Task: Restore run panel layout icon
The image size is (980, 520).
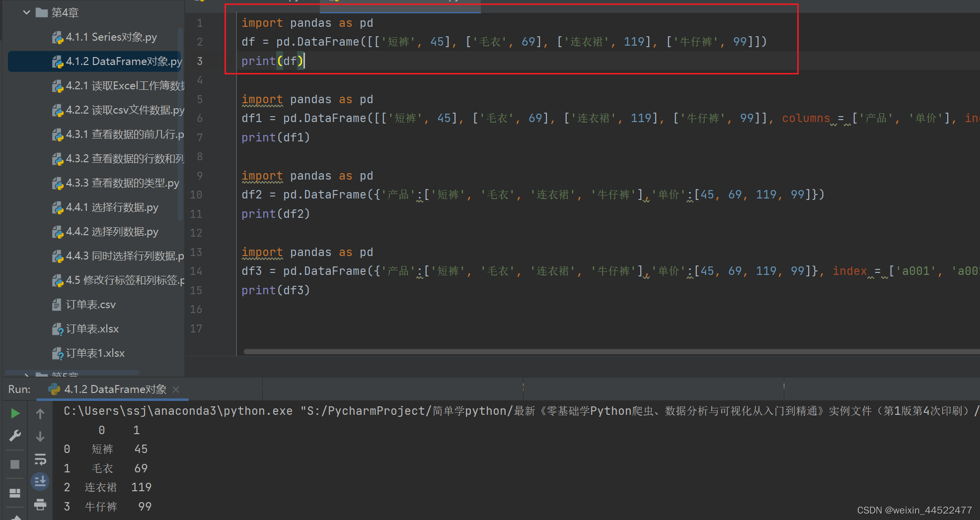Action: pos(15,493)
